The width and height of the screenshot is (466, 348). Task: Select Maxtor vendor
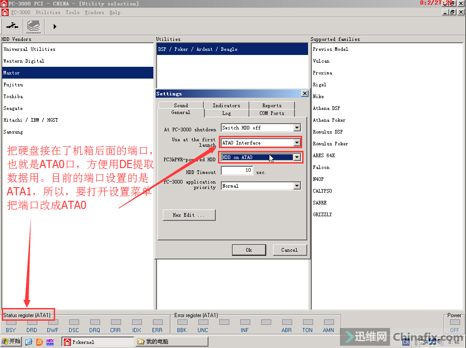[78, 73]
